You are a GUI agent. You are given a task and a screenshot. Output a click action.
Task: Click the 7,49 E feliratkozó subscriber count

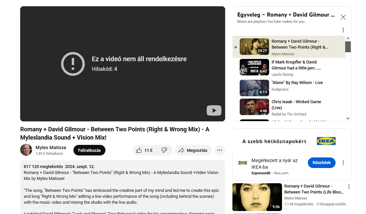[x=49, y=153]
